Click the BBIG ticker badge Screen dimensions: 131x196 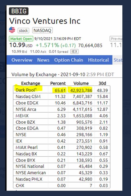point(19,11)
